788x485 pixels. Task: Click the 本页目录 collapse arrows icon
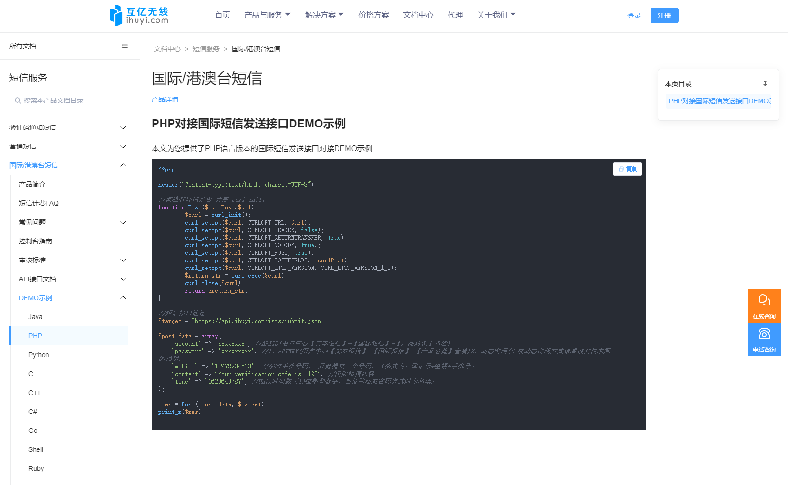765,83
